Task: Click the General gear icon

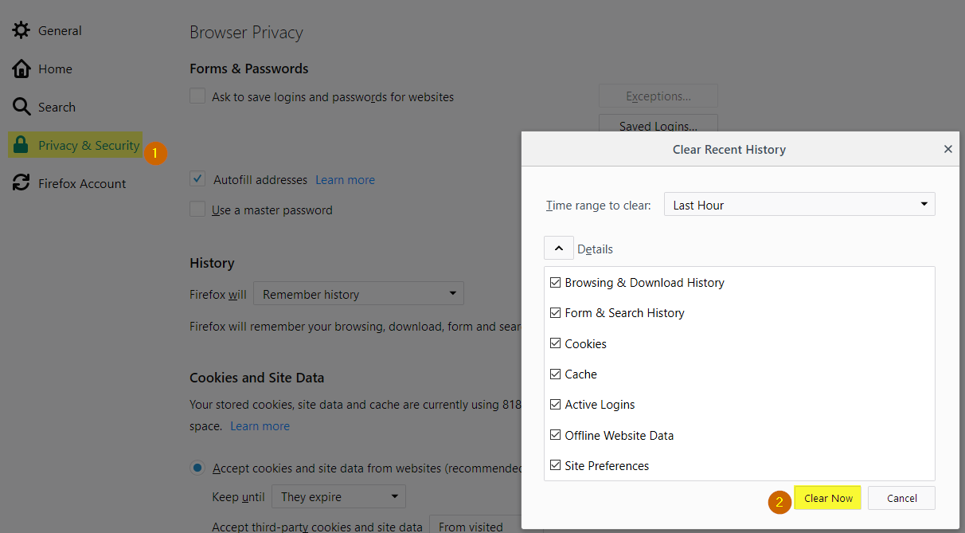Action: coord(21,30)
